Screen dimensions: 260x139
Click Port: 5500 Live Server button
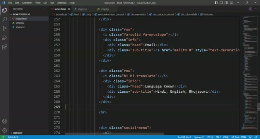tap(239, 137)
